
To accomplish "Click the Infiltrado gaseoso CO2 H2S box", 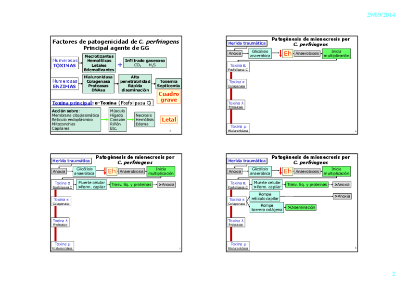I will click(x=145, y=63).
